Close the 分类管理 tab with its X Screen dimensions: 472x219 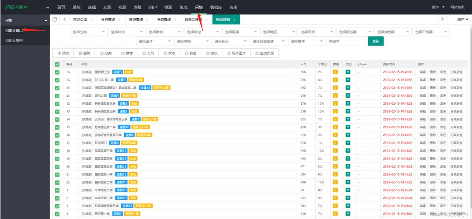(119, 20)
